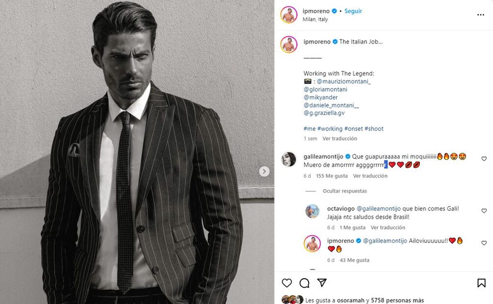Open the comment icon below the post
Screen dimensions: 493x304
pyautogui.click(x=304, y=283)
